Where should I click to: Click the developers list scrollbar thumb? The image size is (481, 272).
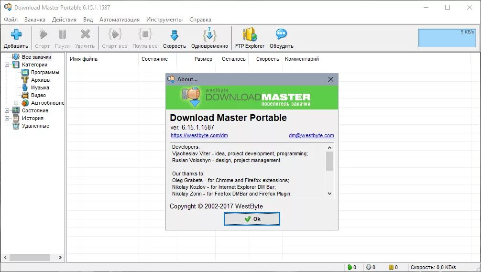coord(330,161)
